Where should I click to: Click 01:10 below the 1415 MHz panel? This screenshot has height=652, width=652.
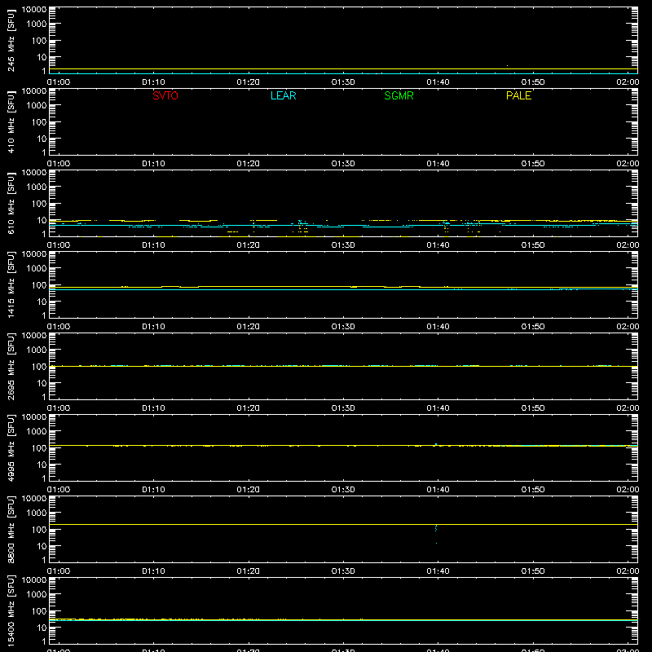coord(153,327)
